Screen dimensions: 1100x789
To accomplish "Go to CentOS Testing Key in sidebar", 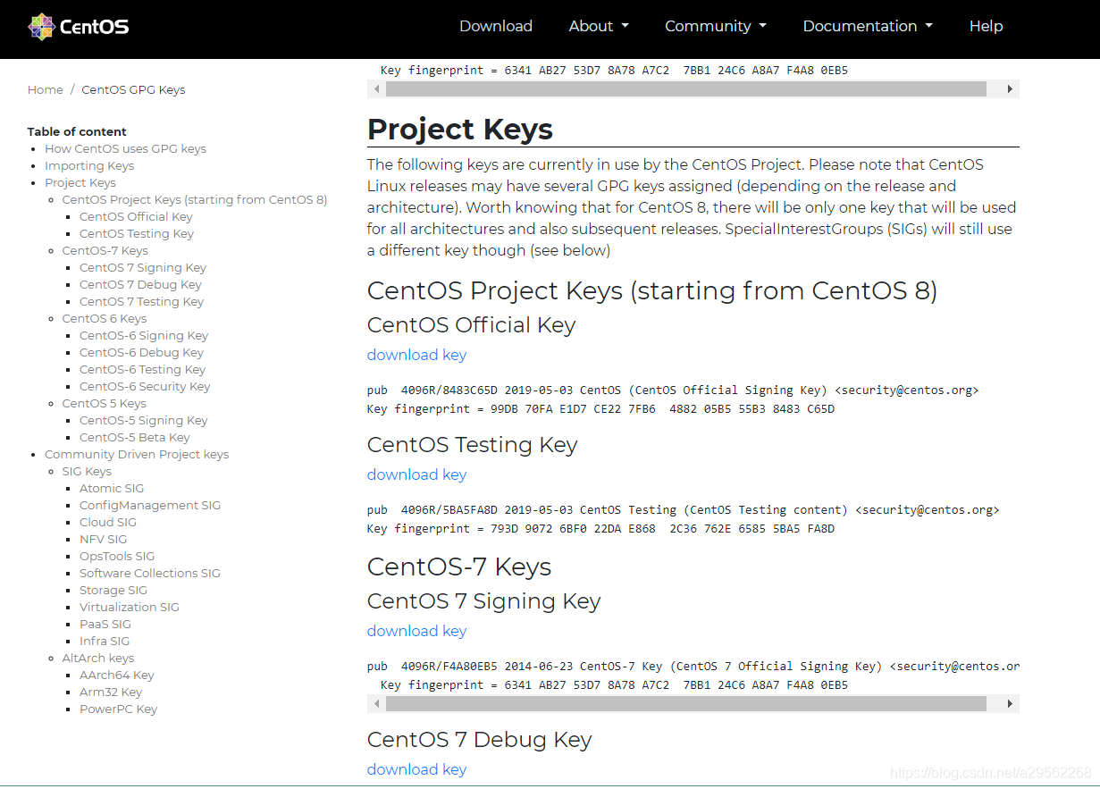I will point(137,234).
